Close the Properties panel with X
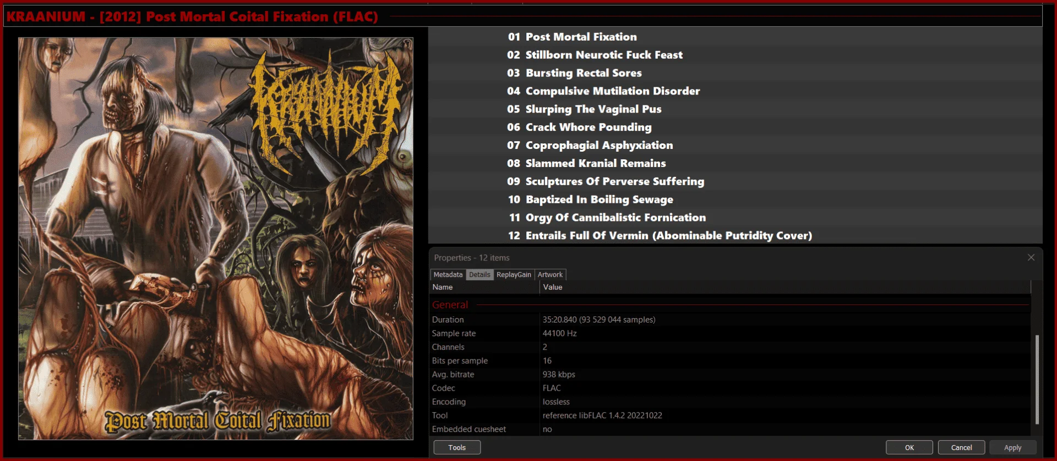Viewport: 1057px width, 461px height. point(1031,258)
